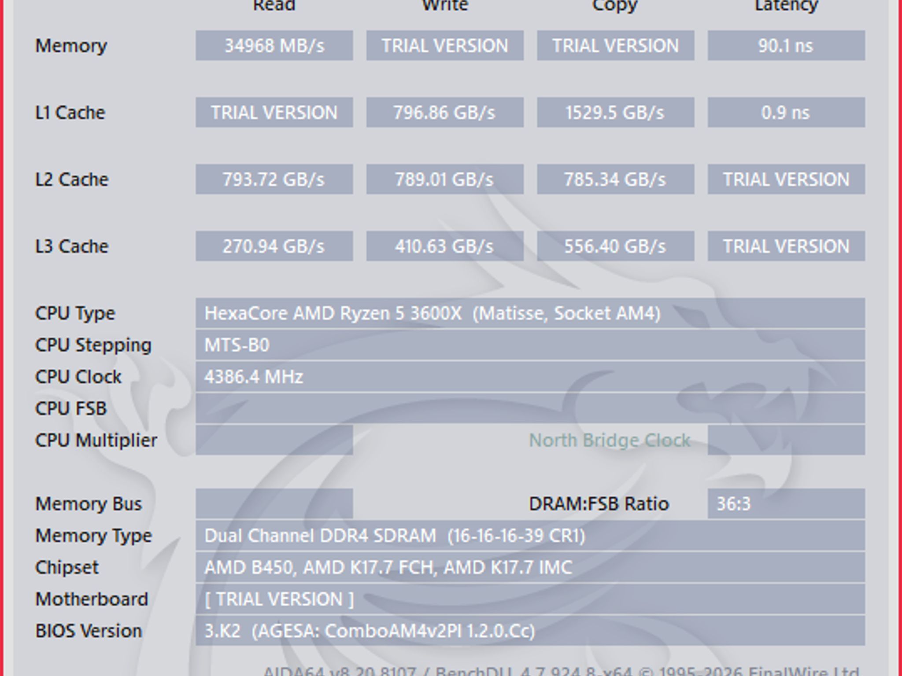Select L2 Cache write 789.01 GB/s
The image size is (902, 676).
pyautogui.click(x=445, y=179)
